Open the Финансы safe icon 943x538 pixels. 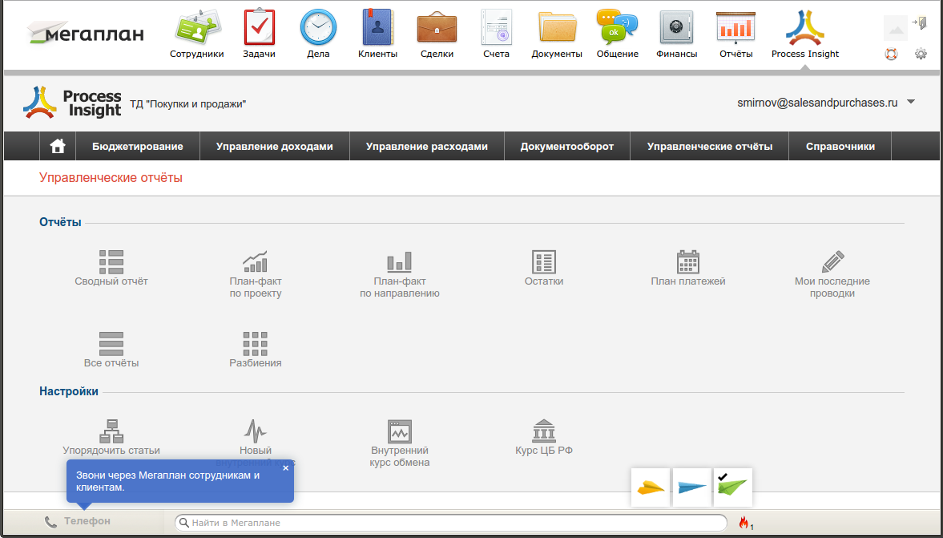[x=676, y=28]
